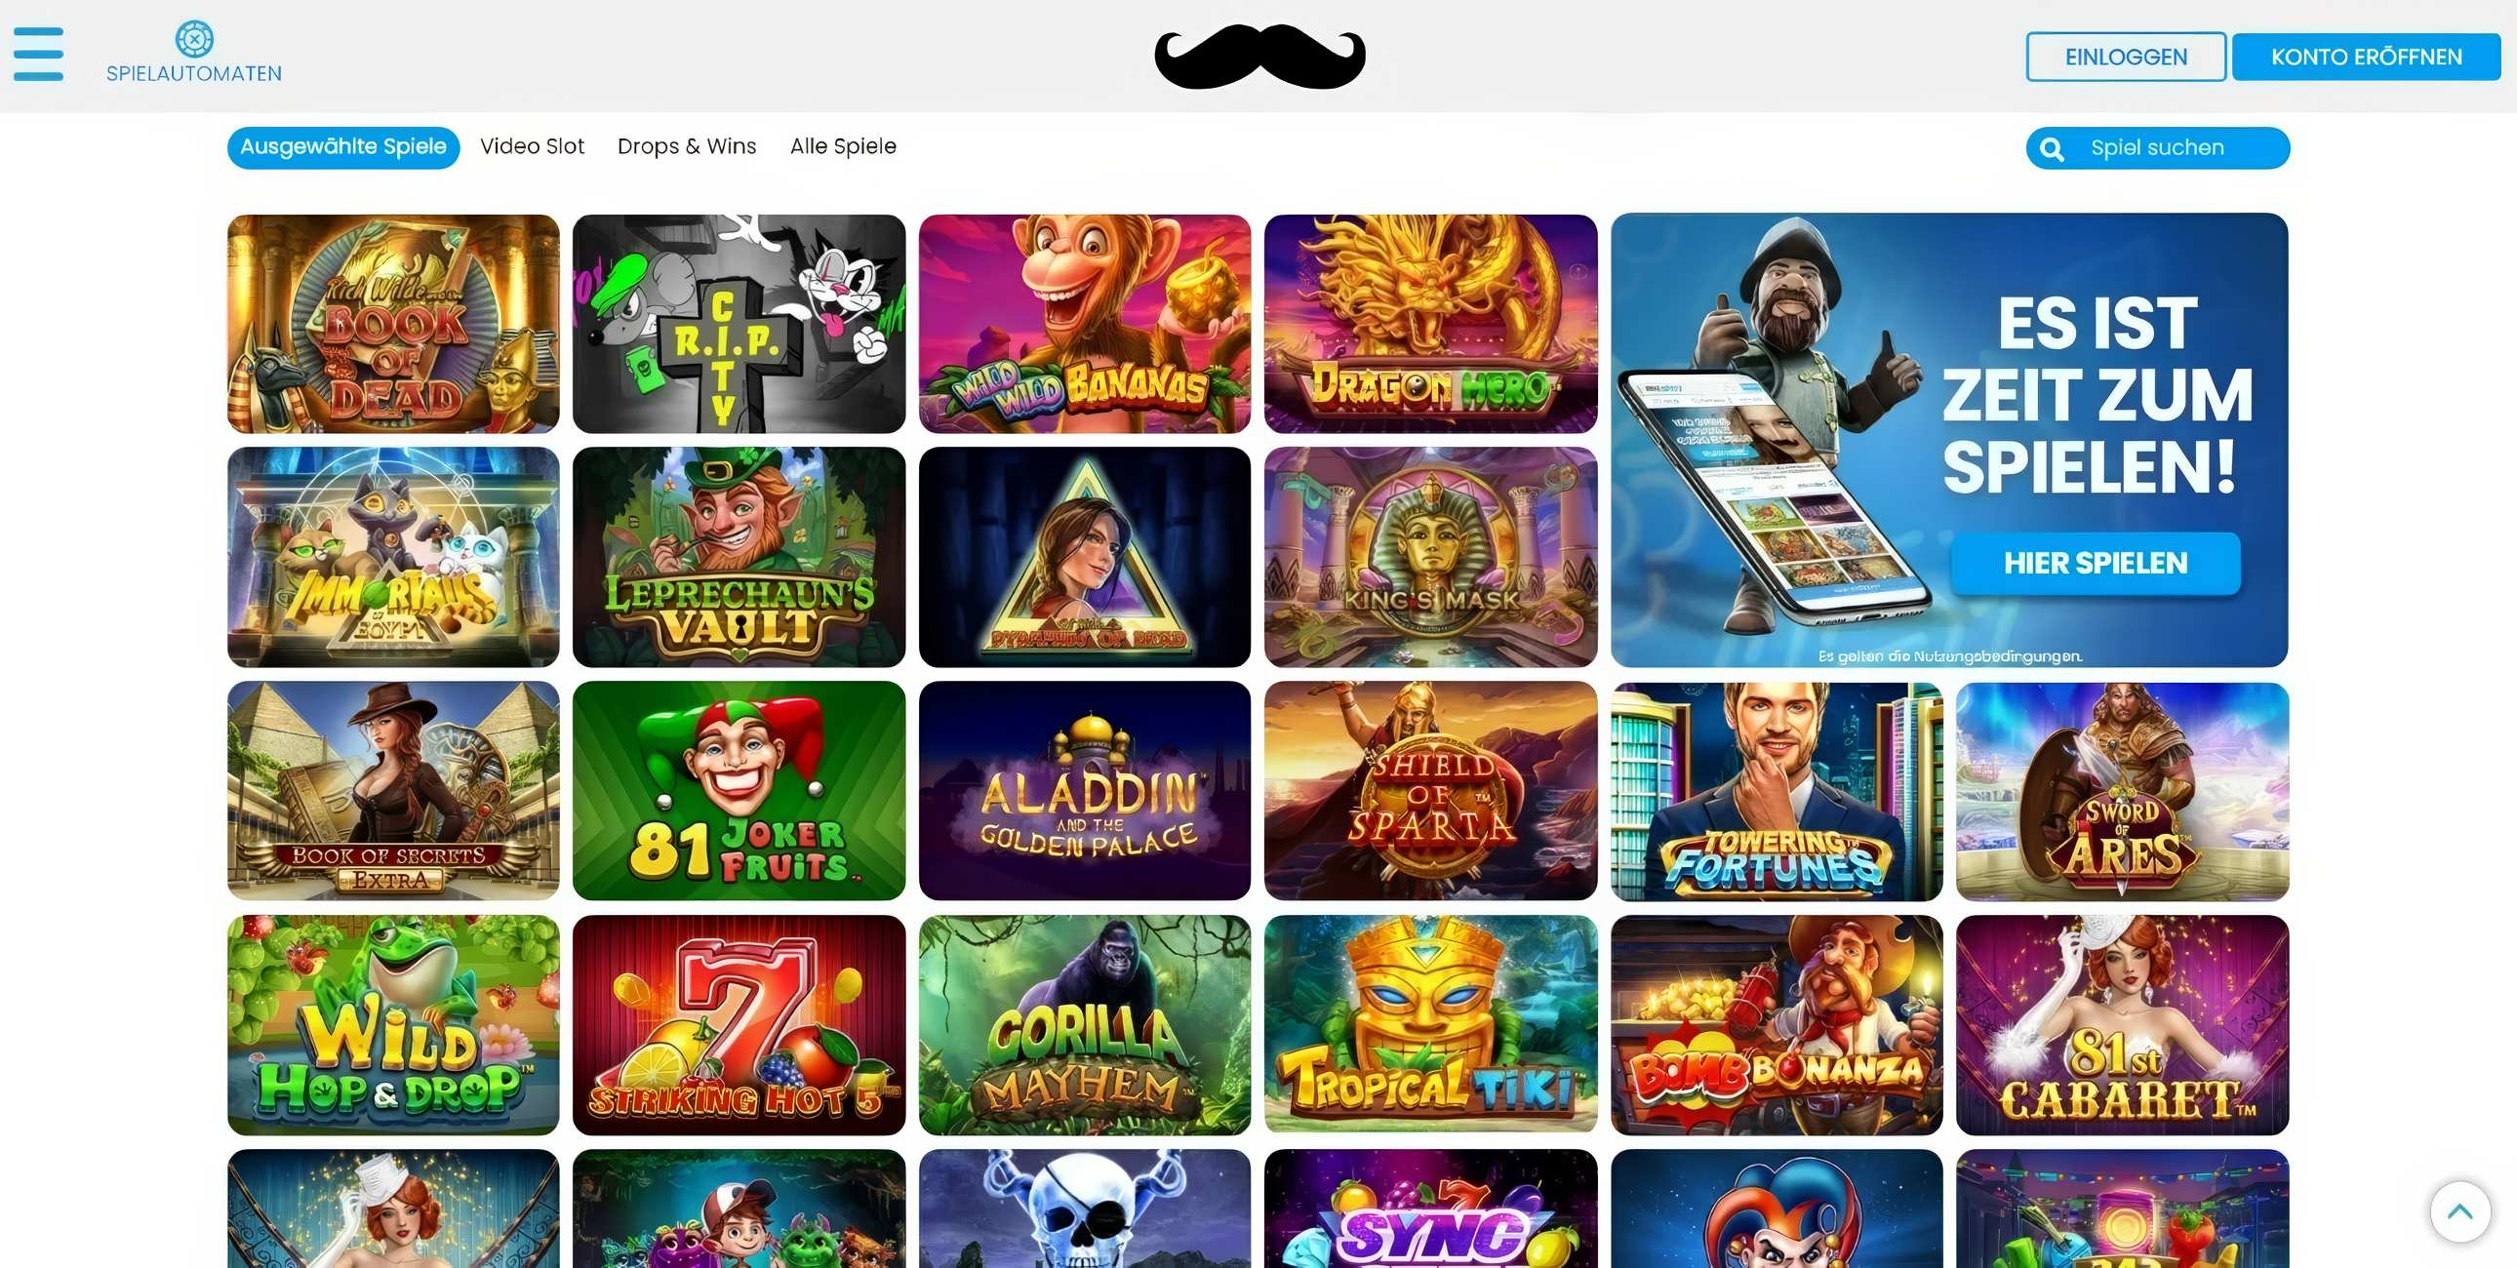Switch to the Video Slot tab

pyautogui.click(x=532, y=146)
